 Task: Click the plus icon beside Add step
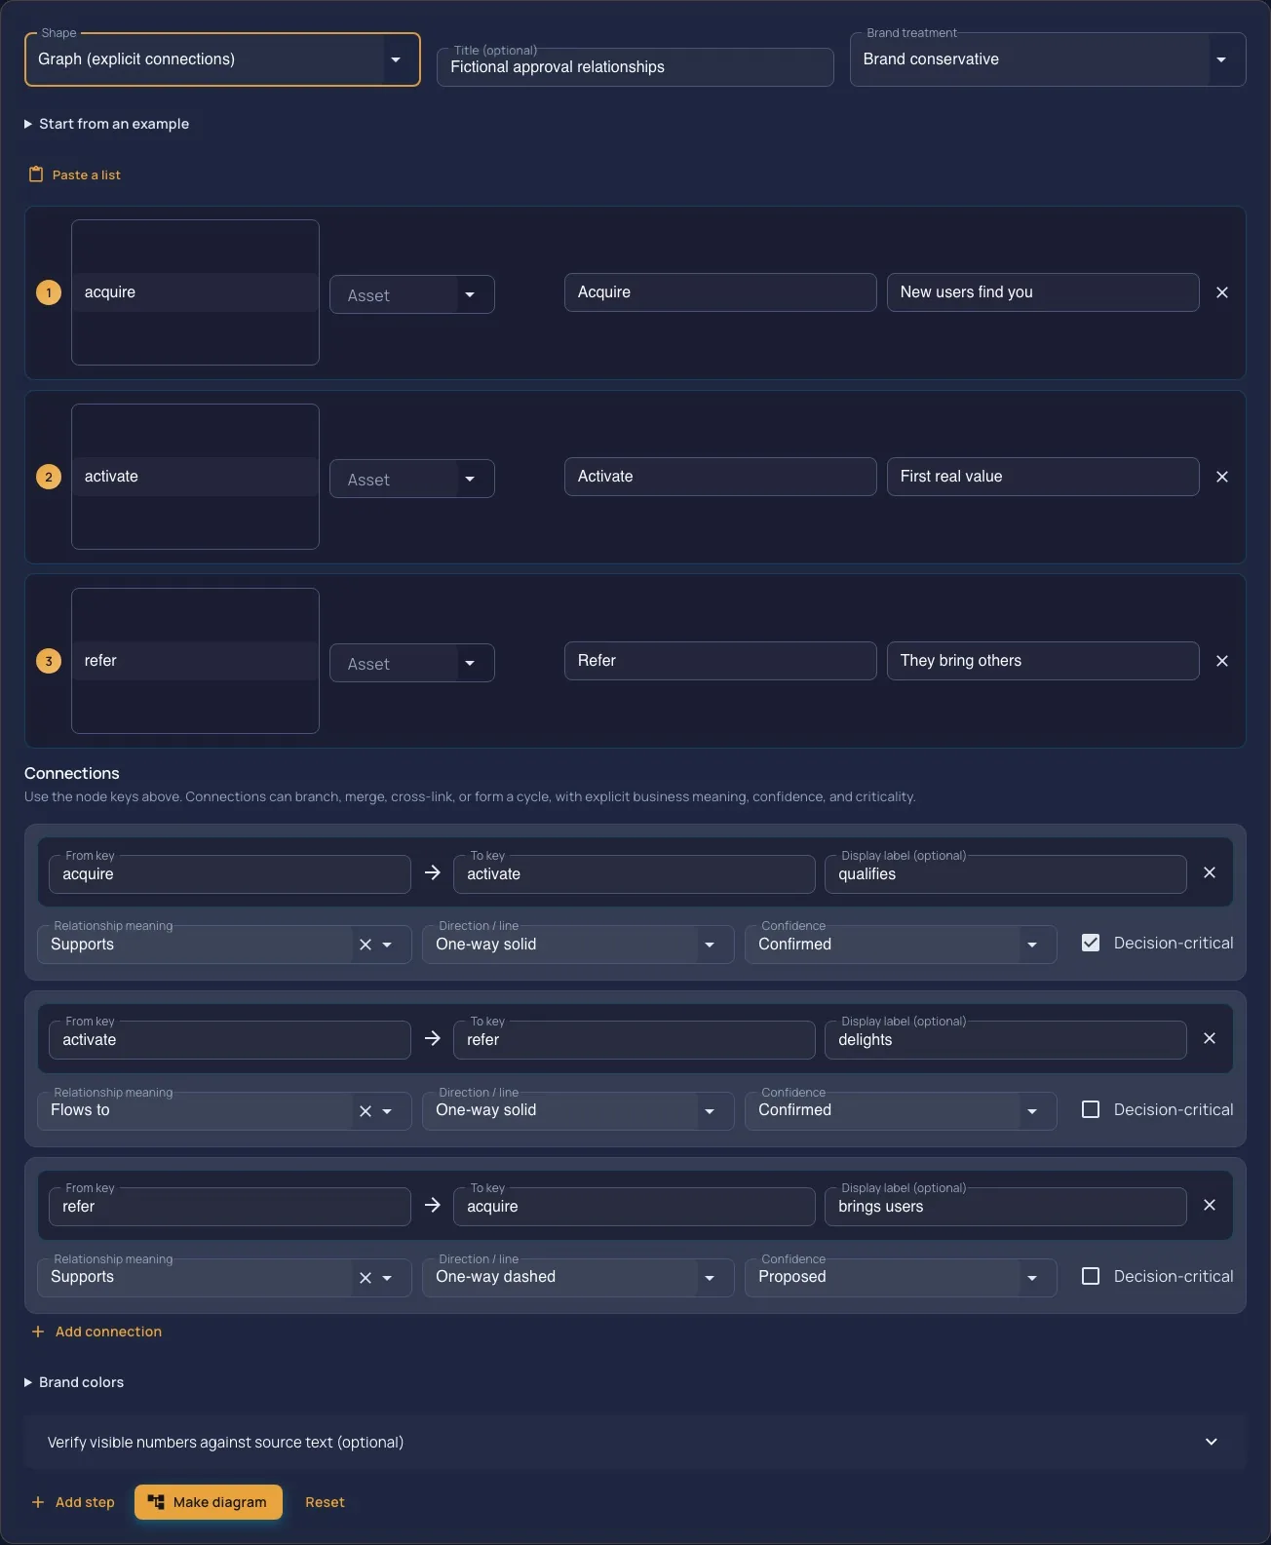(x=38, y=1502)
